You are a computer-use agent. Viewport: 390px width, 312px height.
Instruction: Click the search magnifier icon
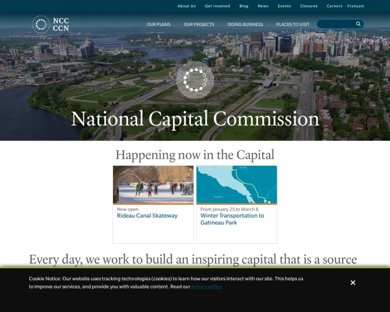pos(358,24)
